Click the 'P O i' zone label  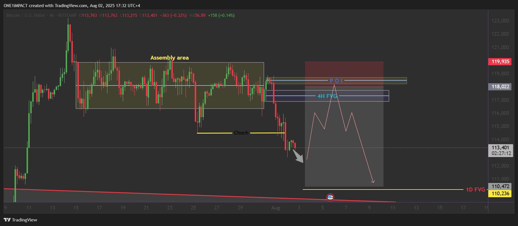(336, 81)
